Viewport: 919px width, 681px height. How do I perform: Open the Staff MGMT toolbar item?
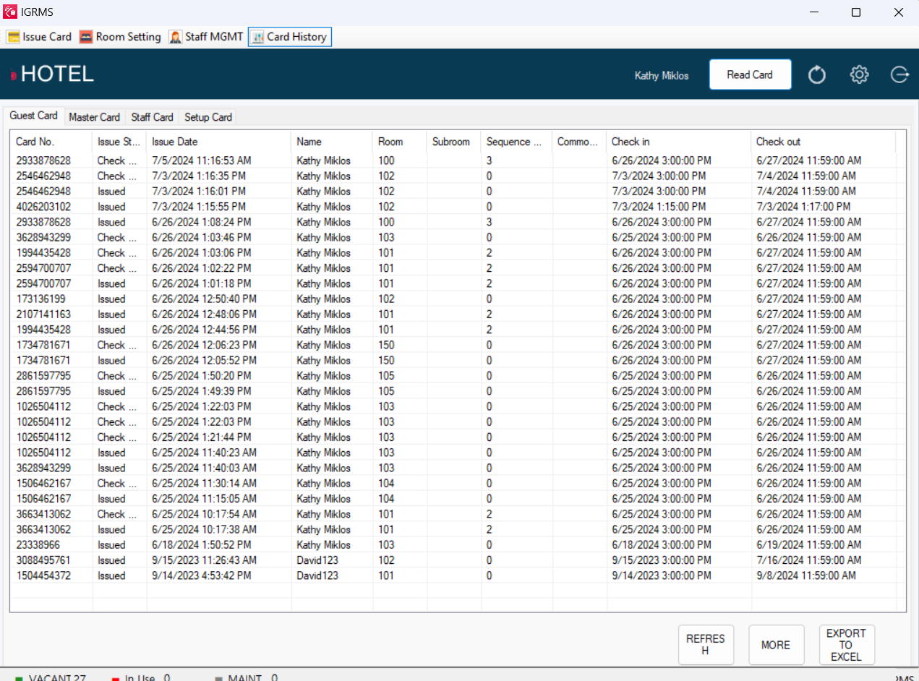click(x=206, y=37)
